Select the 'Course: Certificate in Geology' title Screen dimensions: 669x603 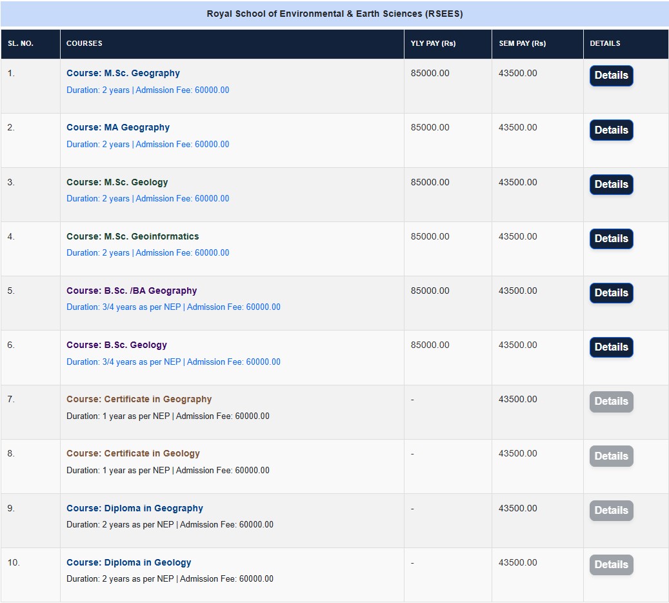point(133,453)
